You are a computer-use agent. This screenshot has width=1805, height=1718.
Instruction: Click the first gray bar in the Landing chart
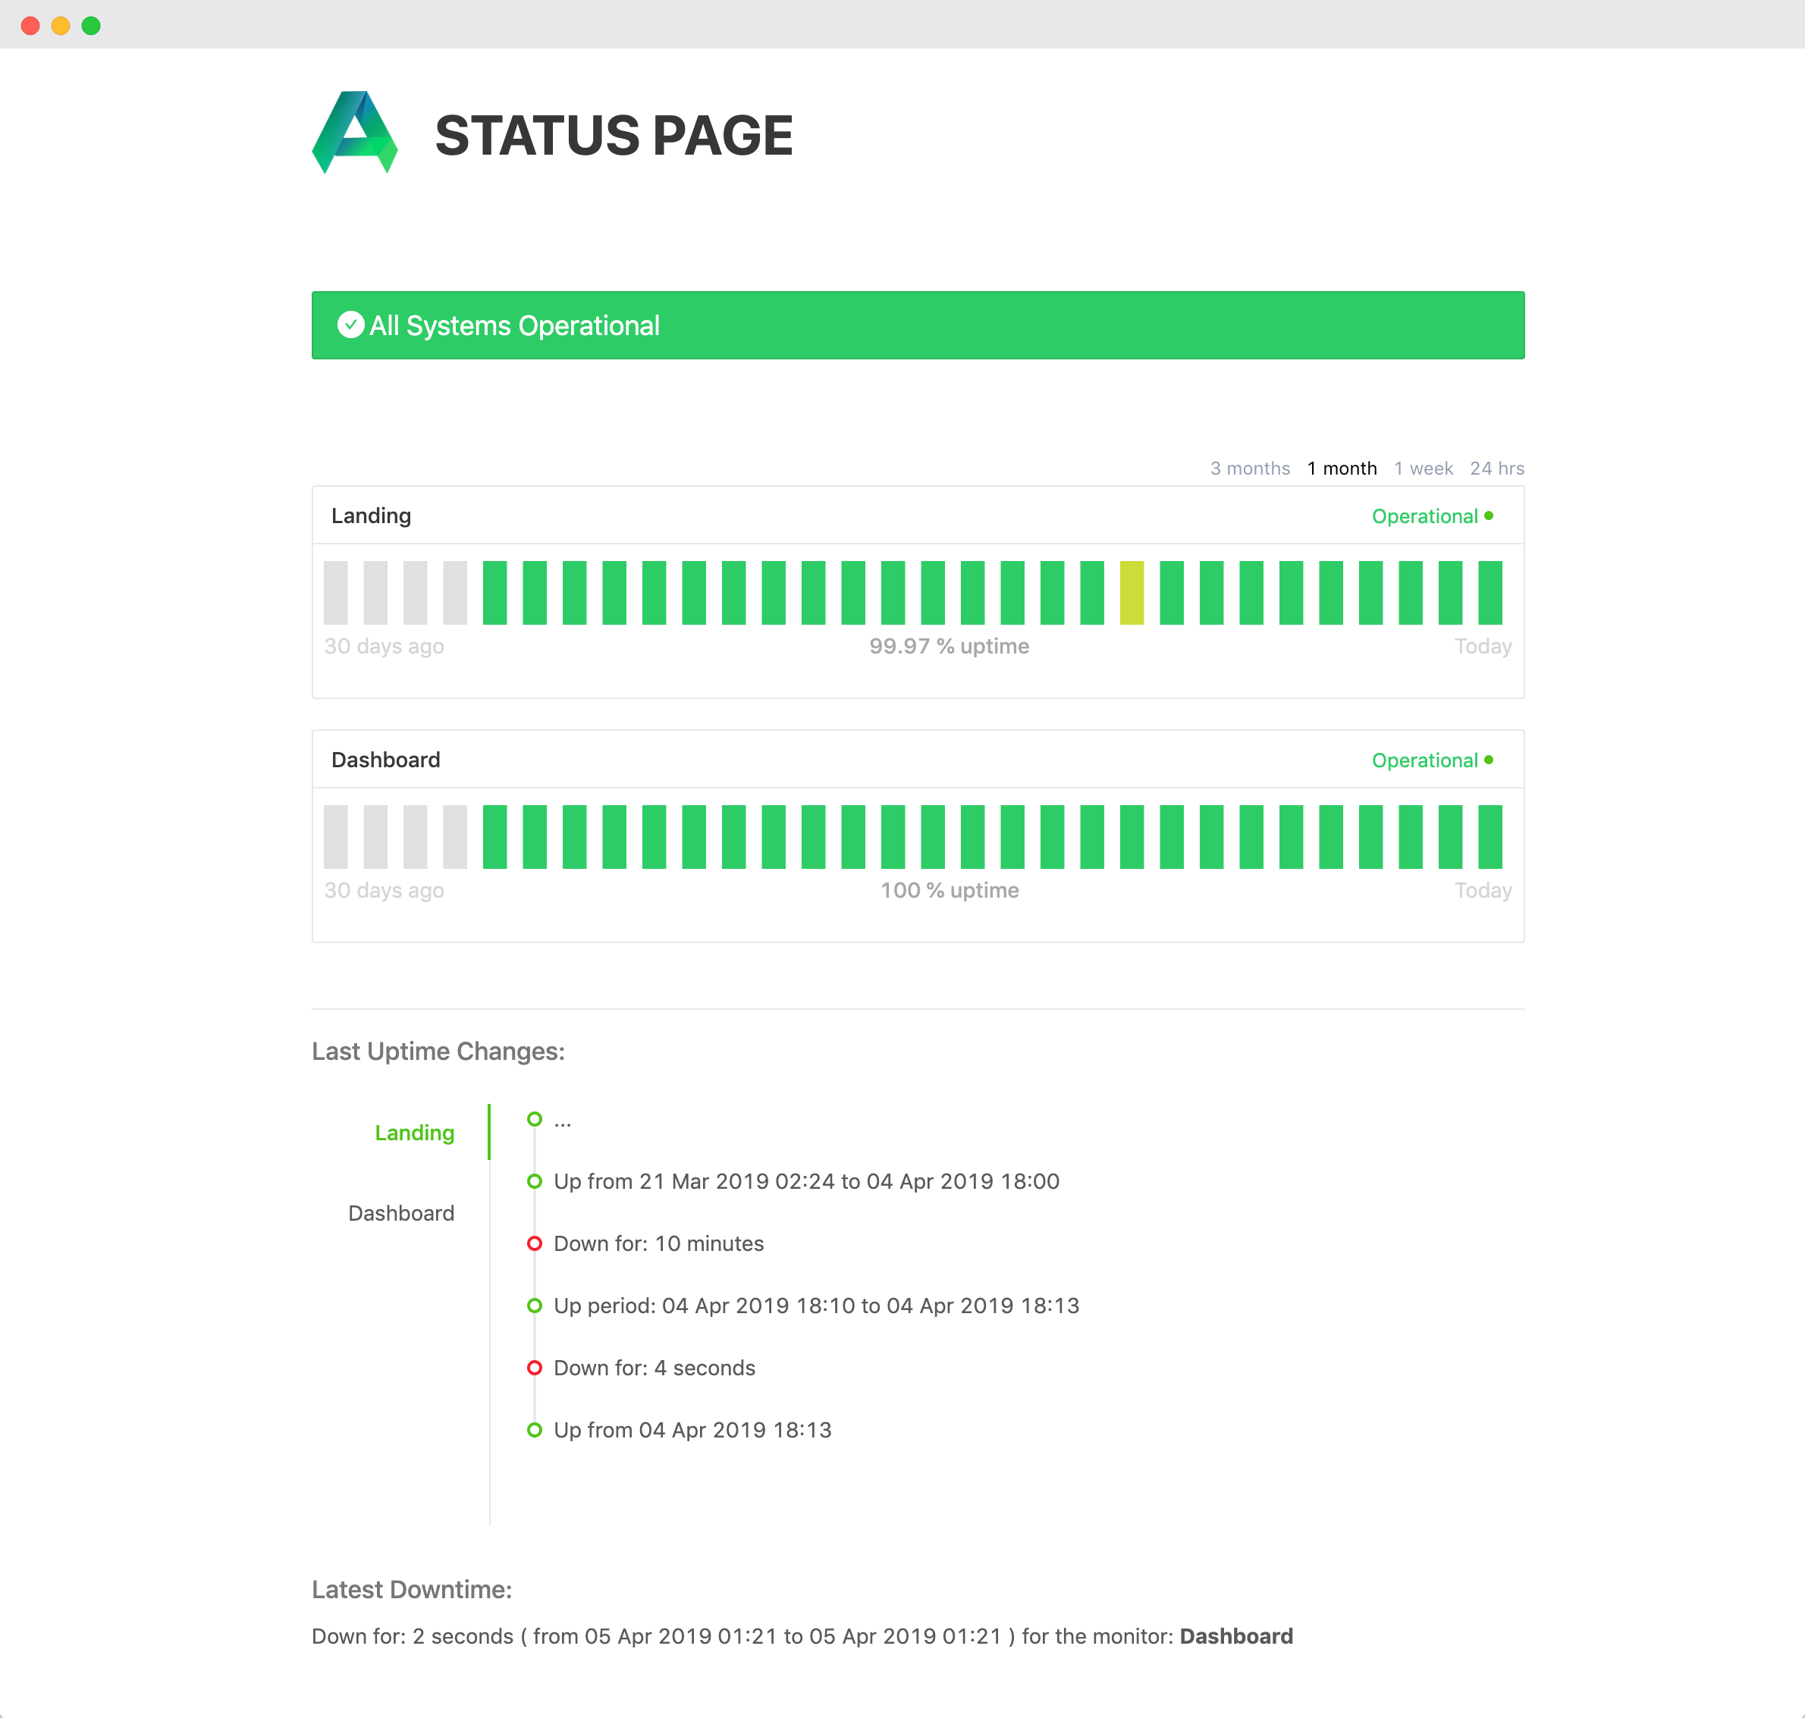(x=335, y=594)
